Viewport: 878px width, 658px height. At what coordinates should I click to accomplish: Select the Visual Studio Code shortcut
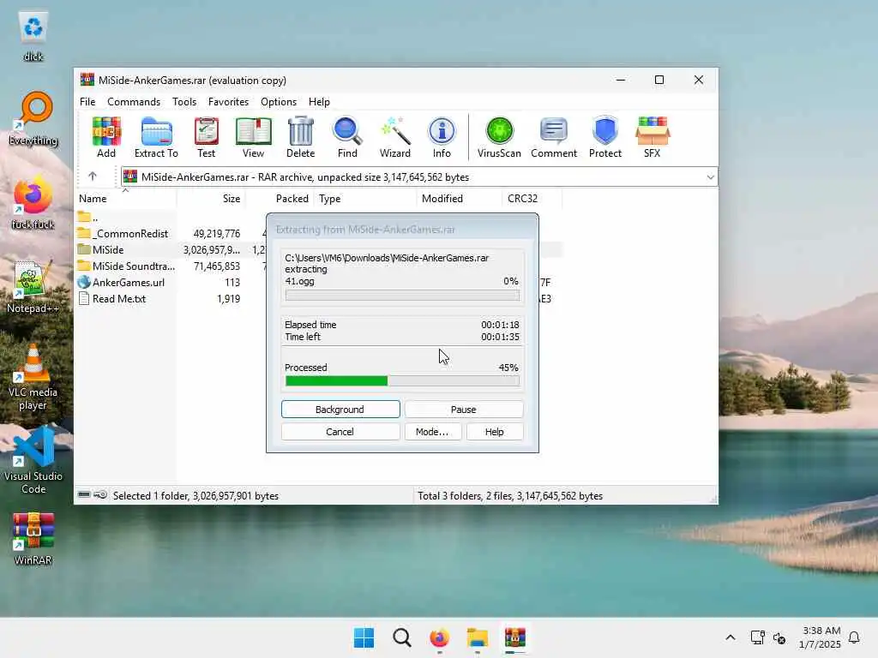[33, 460]
